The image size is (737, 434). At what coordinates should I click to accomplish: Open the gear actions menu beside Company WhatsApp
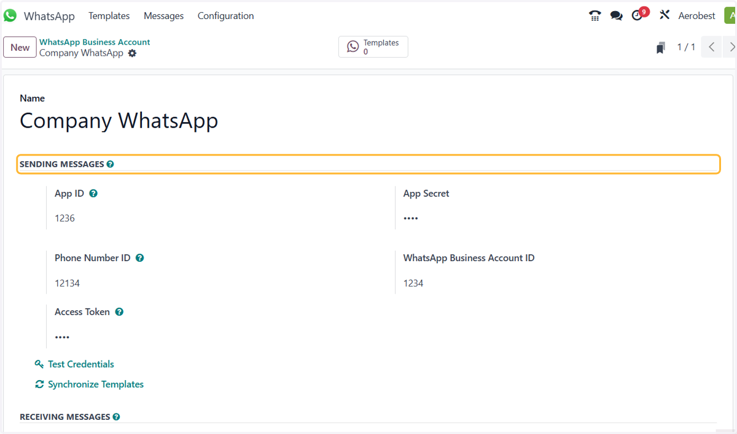click(132, 53)
